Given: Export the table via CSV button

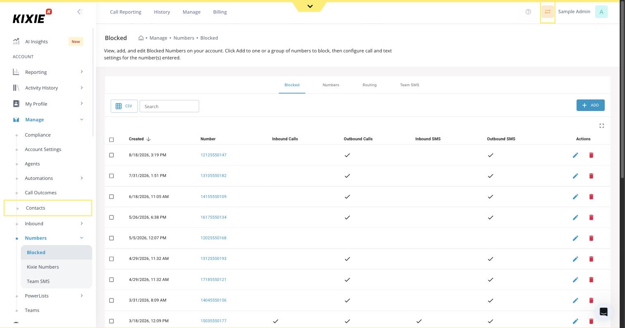Looking at the screenshot, I should click(x=124, y=106).
